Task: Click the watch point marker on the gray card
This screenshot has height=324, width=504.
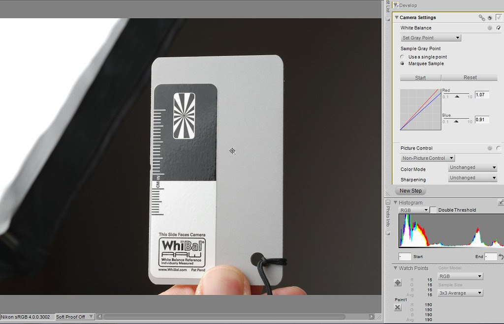Action: pyautogui.click(x=232, y=151)
